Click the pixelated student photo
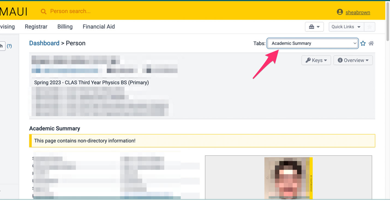The image size is (390, 206). coord(288,178)
